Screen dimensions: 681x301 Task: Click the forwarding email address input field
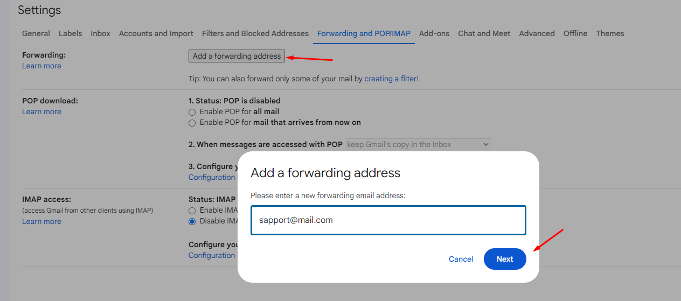pos(388,220)
